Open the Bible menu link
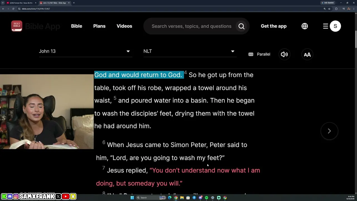The width and height of the screenshot is (357, 201). pos(76,26)
